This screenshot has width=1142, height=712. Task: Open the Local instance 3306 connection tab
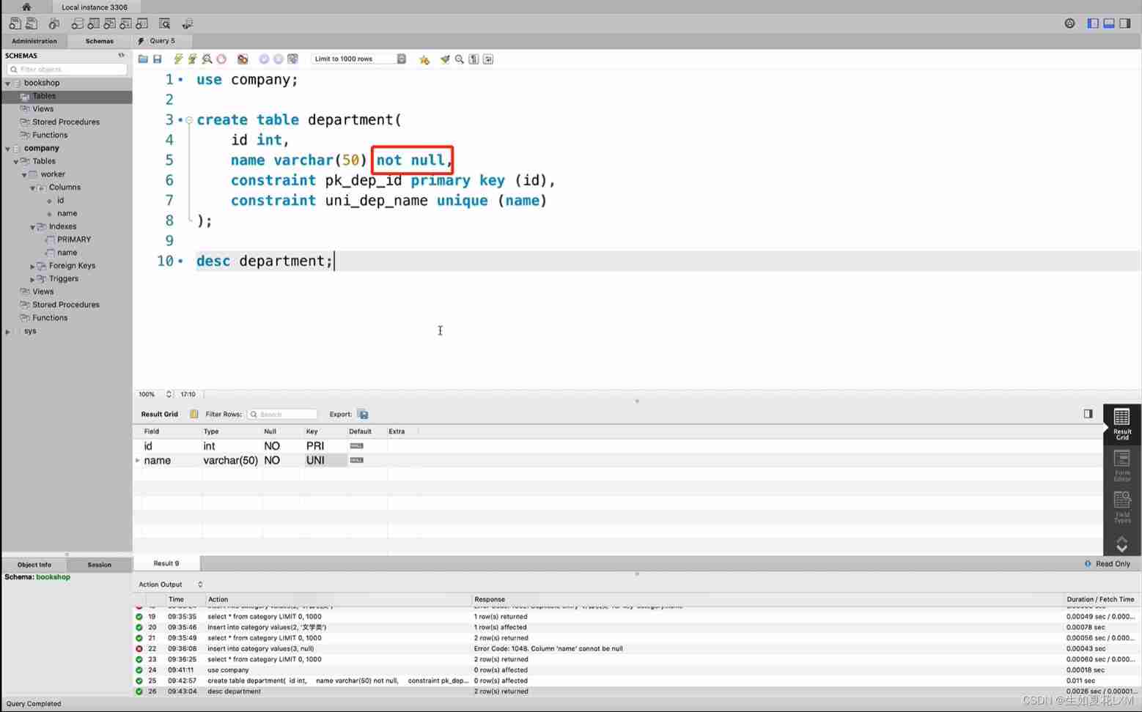coord(95,7)
